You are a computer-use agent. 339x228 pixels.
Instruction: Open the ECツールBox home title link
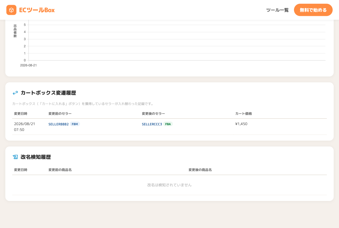point(30,10)
